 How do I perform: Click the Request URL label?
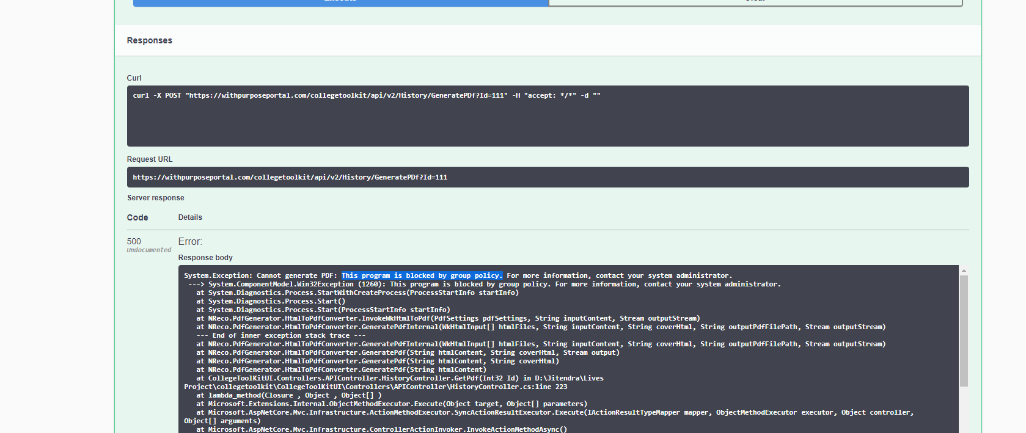click(x=150, y=159)
